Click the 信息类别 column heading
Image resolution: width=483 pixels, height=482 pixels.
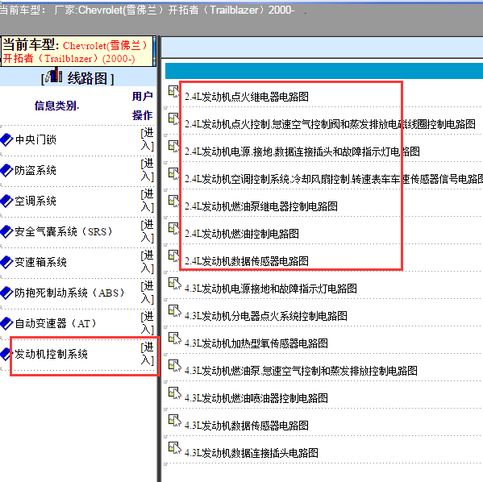click(57, 106)
